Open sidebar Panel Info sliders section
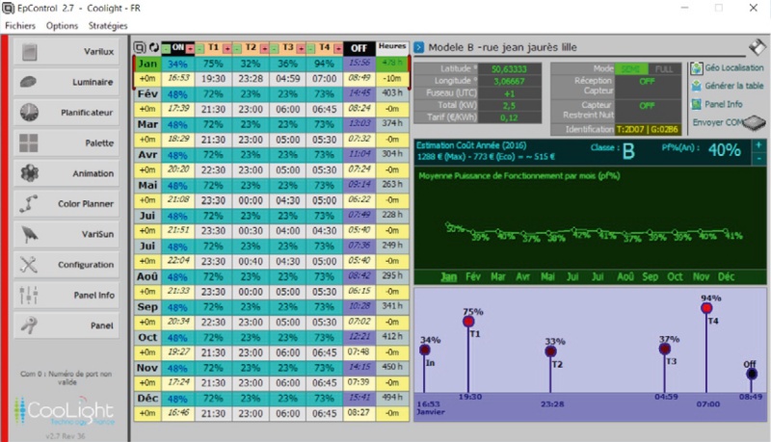The image size is (771, 442). [x=66, y=296]
